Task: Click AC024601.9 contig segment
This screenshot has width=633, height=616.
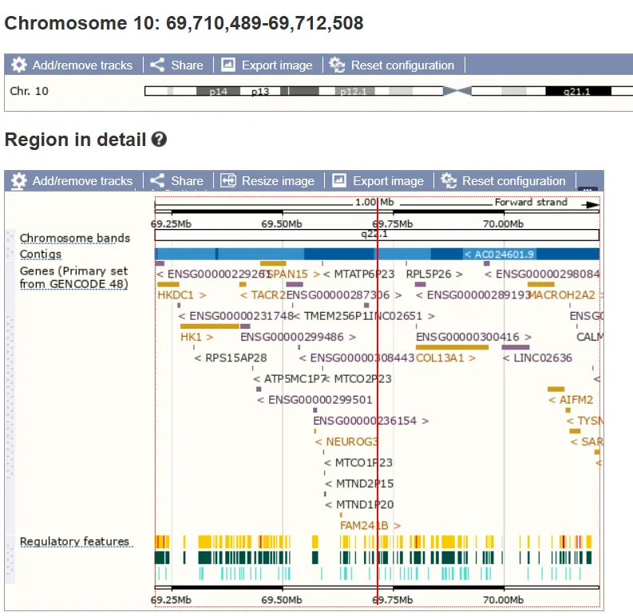Action: 499,255
